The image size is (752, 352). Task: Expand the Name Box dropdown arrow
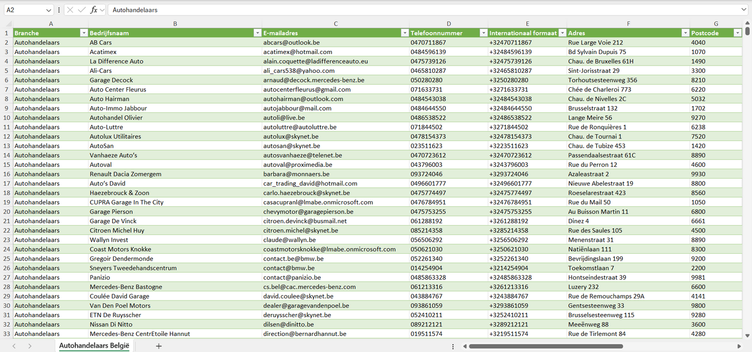tap(49, 10)
